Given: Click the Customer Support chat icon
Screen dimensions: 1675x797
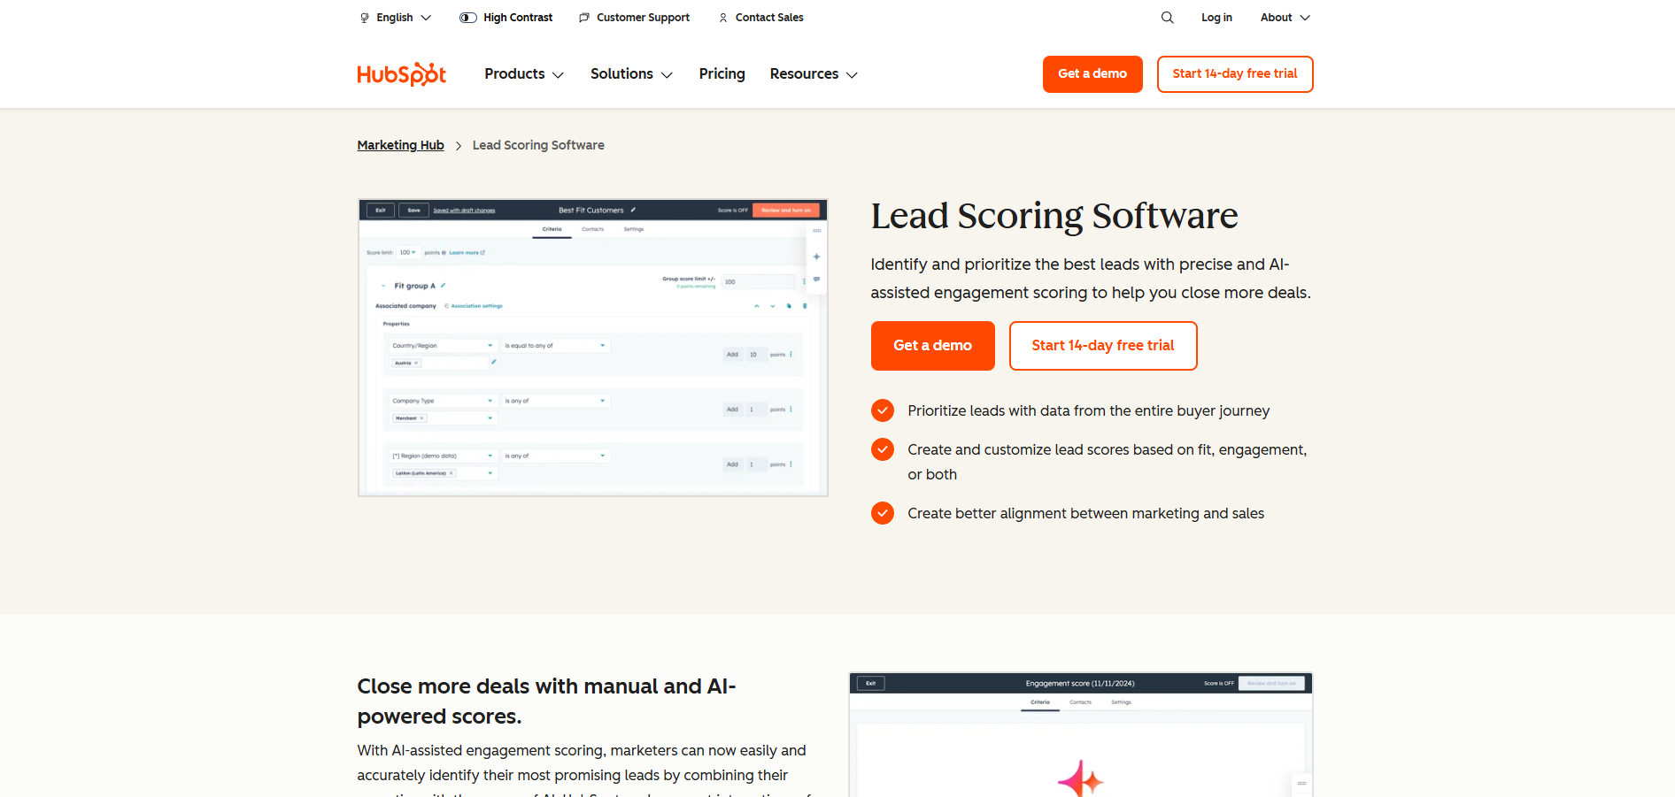Looking at the screenshot, I should pos(583,18).
